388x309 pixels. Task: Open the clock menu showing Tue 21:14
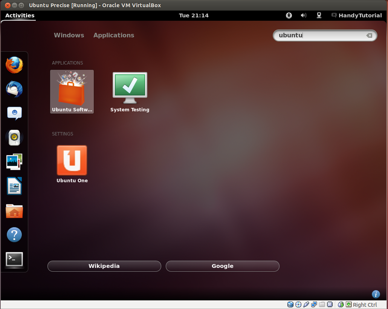coord(194,15)
